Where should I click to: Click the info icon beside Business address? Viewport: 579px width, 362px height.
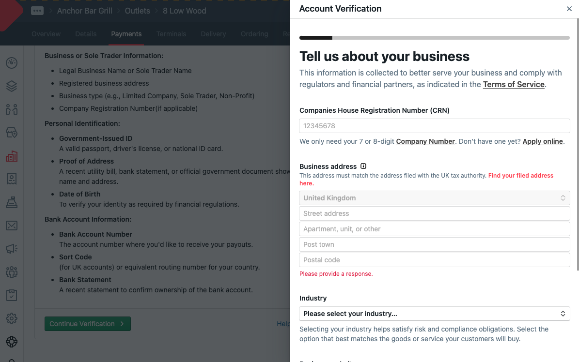tap(363, 166)
